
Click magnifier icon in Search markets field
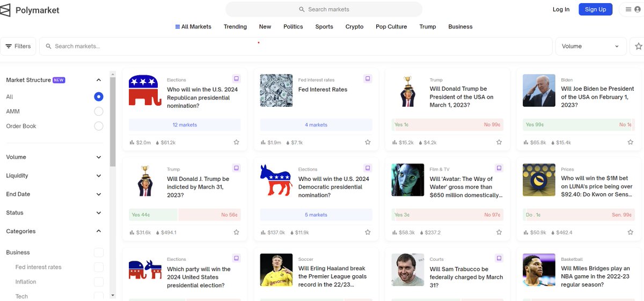(49, 46)
